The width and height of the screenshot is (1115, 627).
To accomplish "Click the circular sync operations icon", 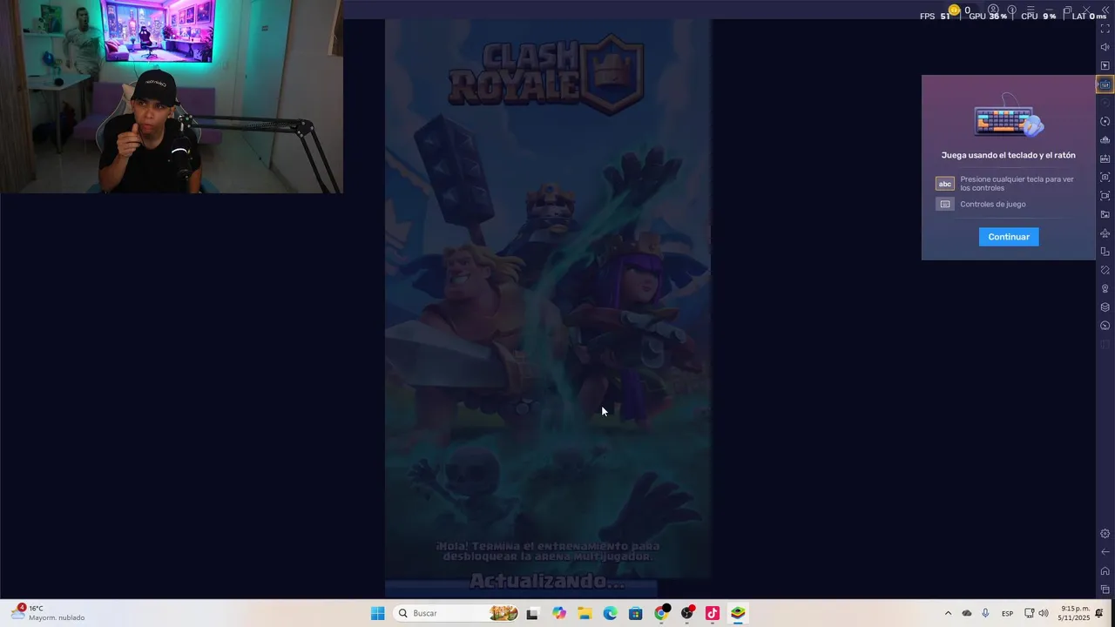I will (x=1105, y=122).
